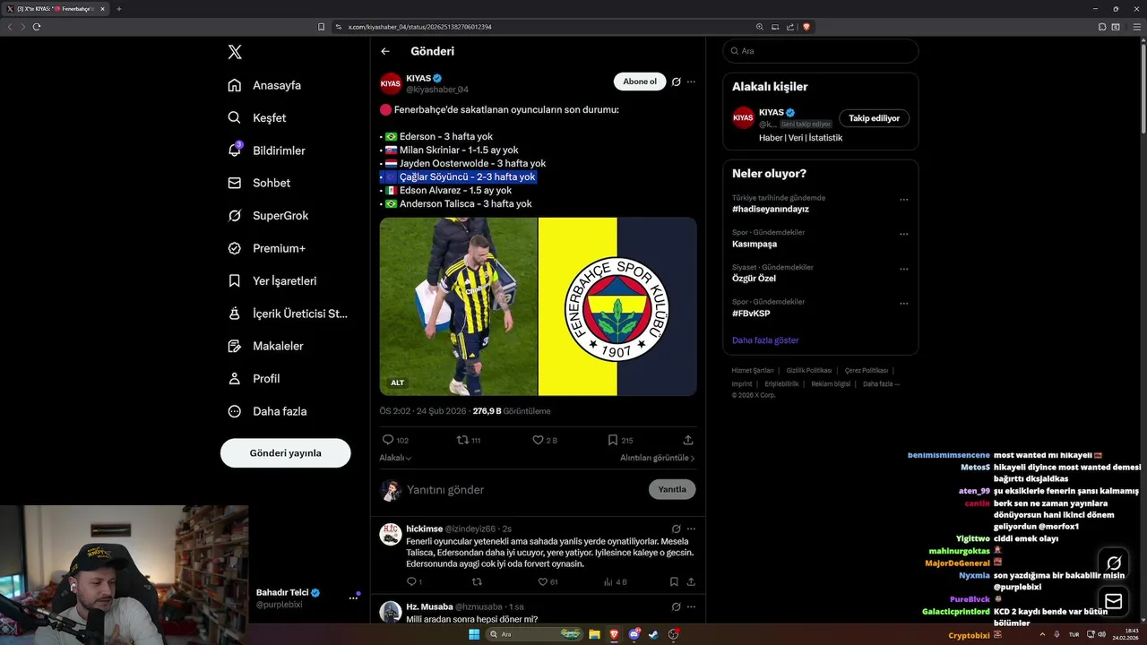
Task: Click the Gönderi yayınla button
Action: [285, 453]
